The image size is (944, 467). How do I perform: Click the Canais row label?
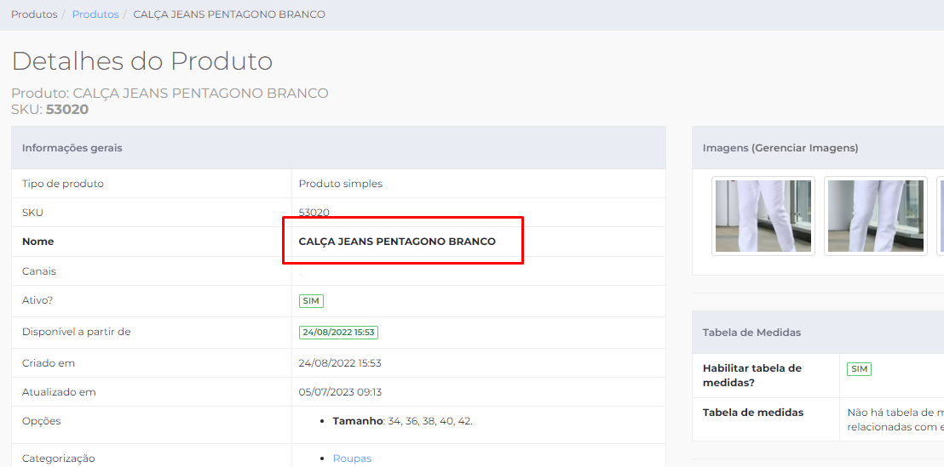(x=39, y=271)
